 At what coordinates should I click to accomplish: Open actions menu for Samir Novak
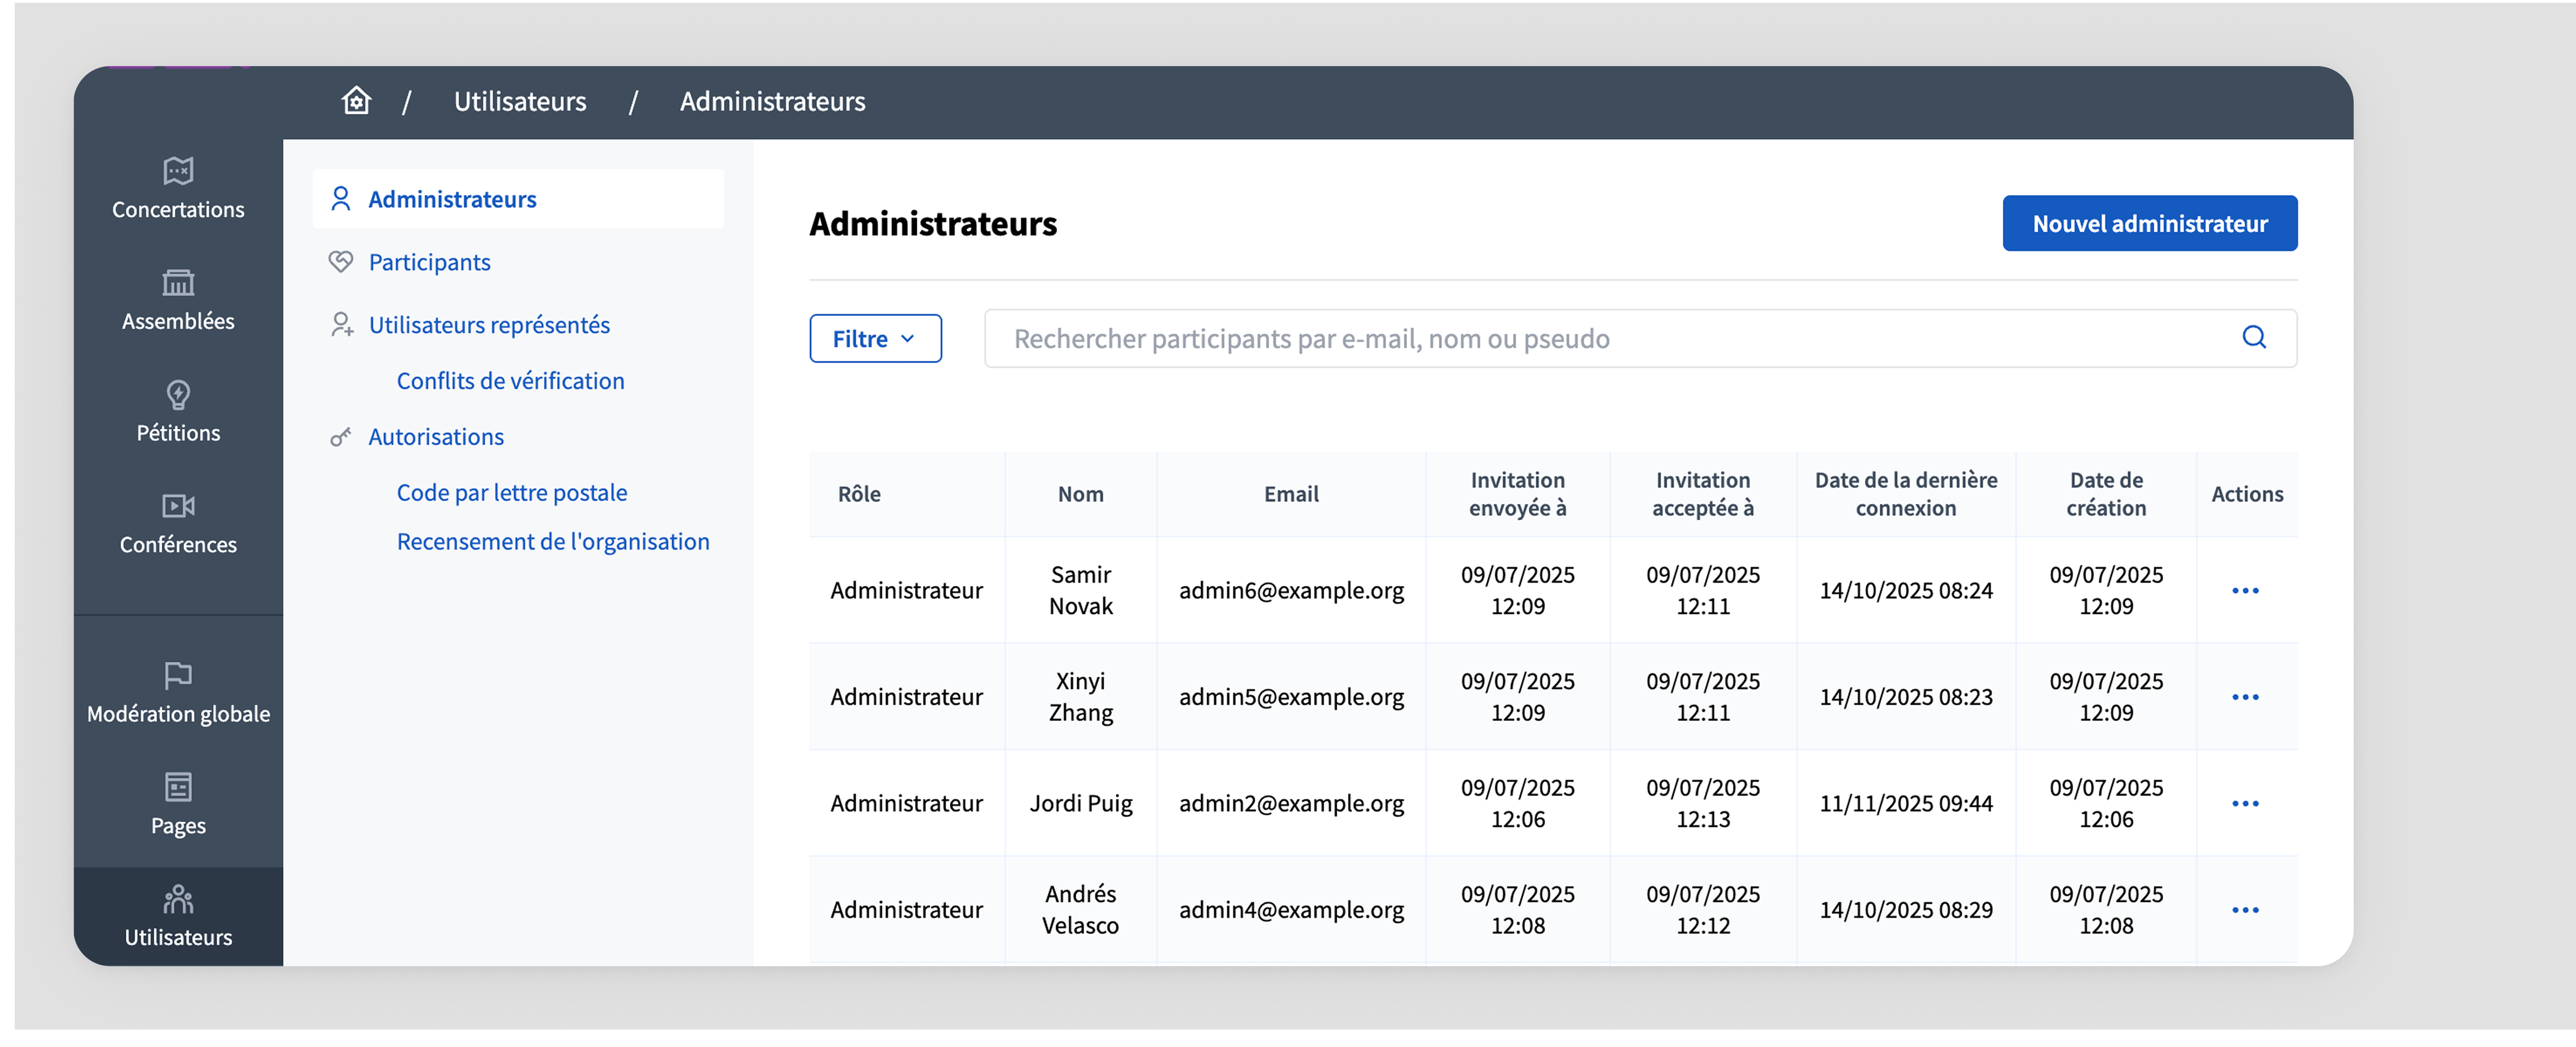[2245, 591]
